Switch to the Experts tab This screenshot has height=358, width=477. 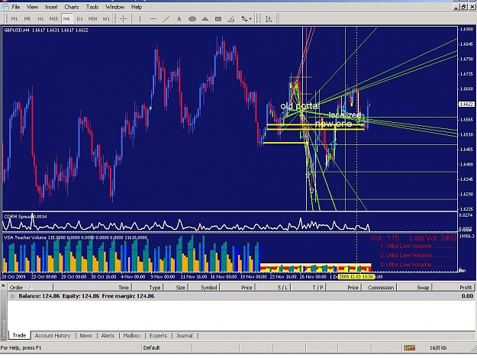click(158, 336)
